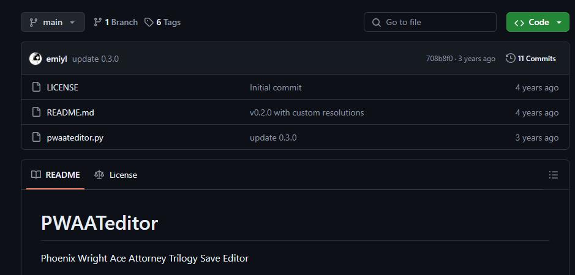Expand the green Code dropdown button
The image size is (575, 275).
point(538,22)
